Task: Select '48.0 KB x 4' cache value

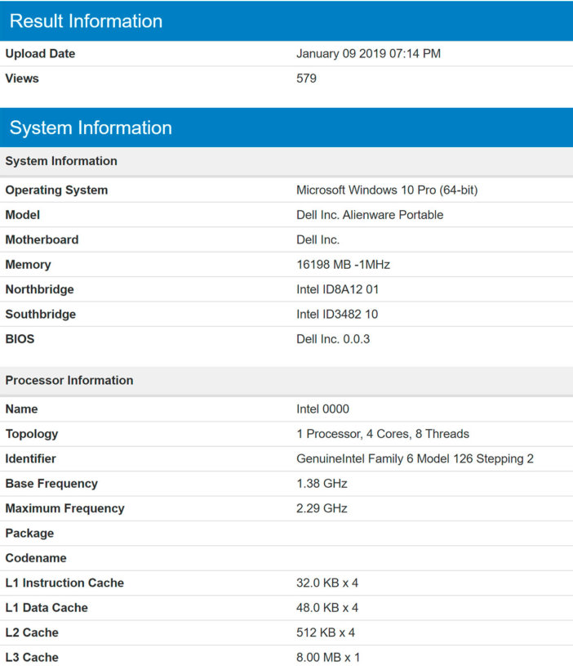Action: [x=327, y=607]
